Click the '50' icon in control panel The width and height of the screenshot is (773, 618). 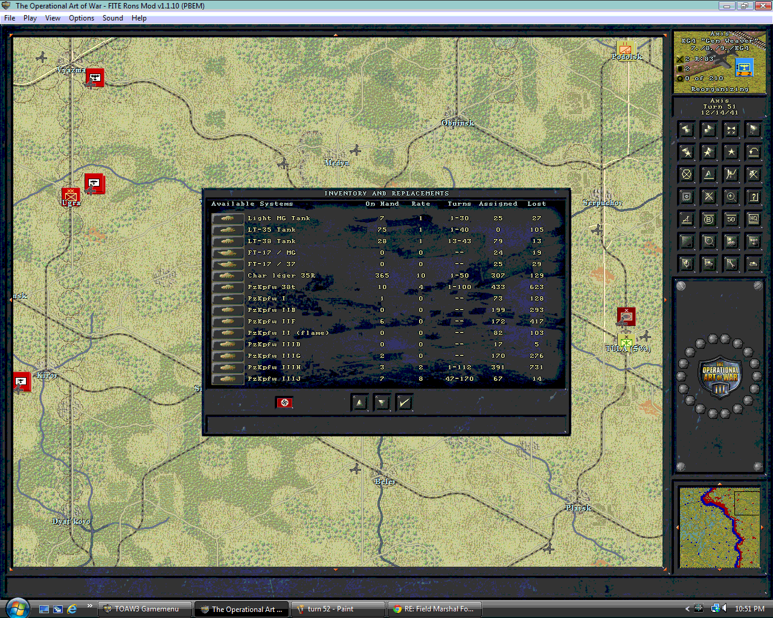click(x=731, y=219)
